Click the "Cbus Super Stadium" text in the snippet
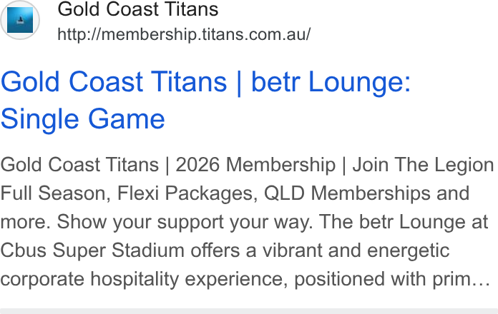Image resolution: width=498 pixels, height=314 pixels. (x=92, y=250)
